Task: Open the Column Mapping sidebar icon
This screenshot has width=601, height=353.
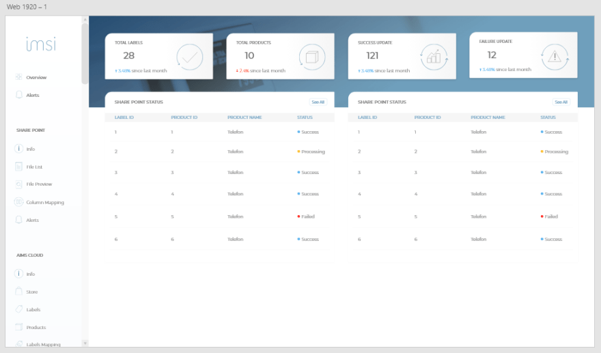Action: tap(19, 202)
